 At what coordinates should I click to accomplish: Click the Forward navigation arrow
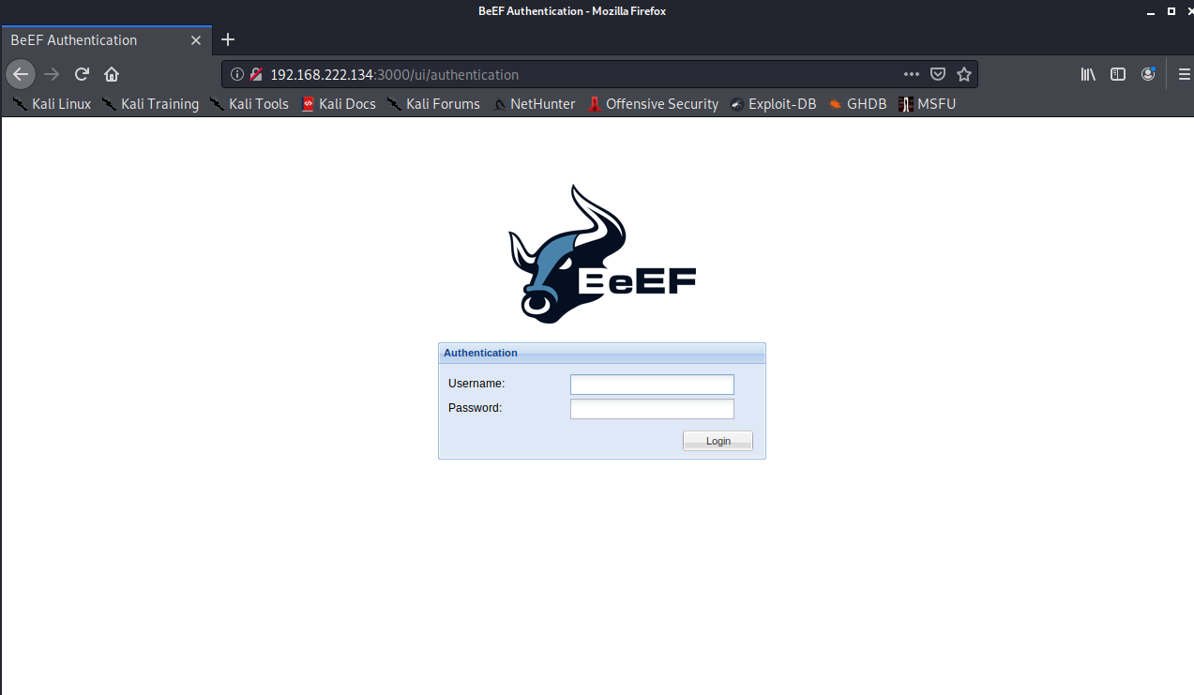[x=52, y=74]
